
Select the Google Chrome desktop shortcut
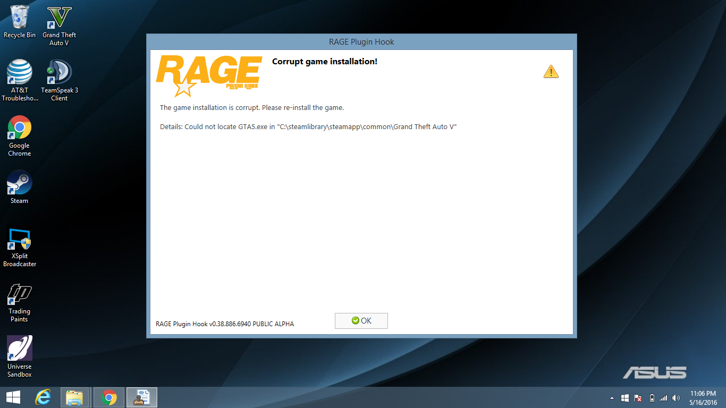click(x=20, y=136)
